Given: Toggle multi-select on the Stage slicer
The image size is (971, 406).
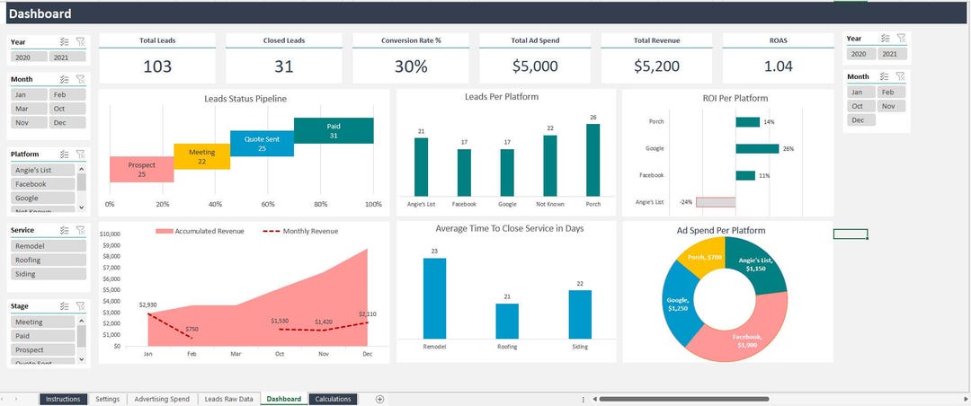Looking at the screenshot, I should (65, 305).
